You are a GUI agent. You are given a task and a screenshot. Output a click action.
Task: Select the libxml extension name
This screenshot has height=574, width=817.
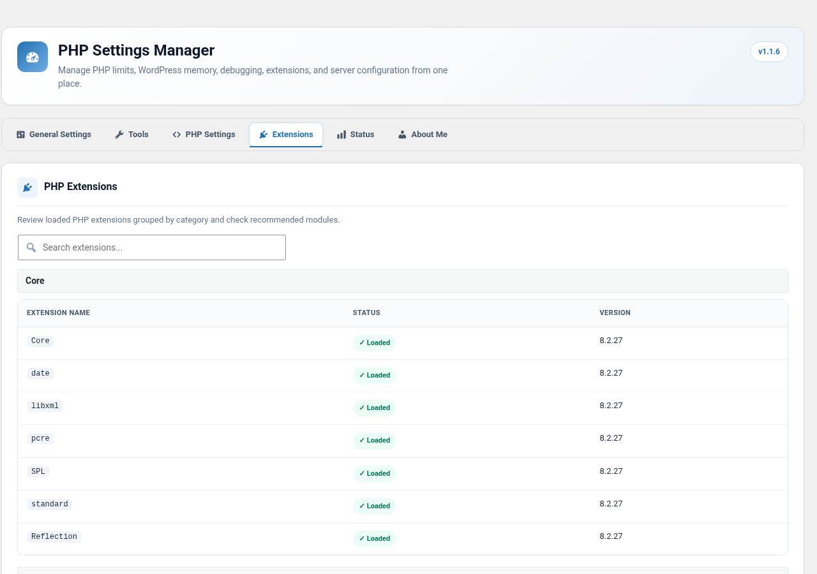45,406
